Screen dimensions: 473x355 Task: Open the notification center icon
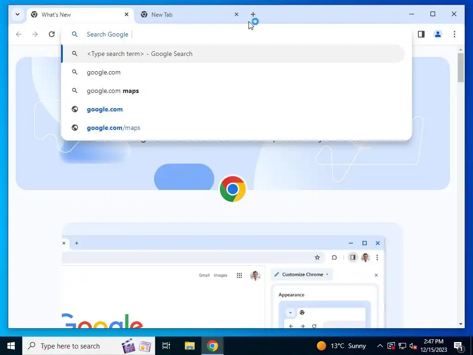click(x=458, y=346)
